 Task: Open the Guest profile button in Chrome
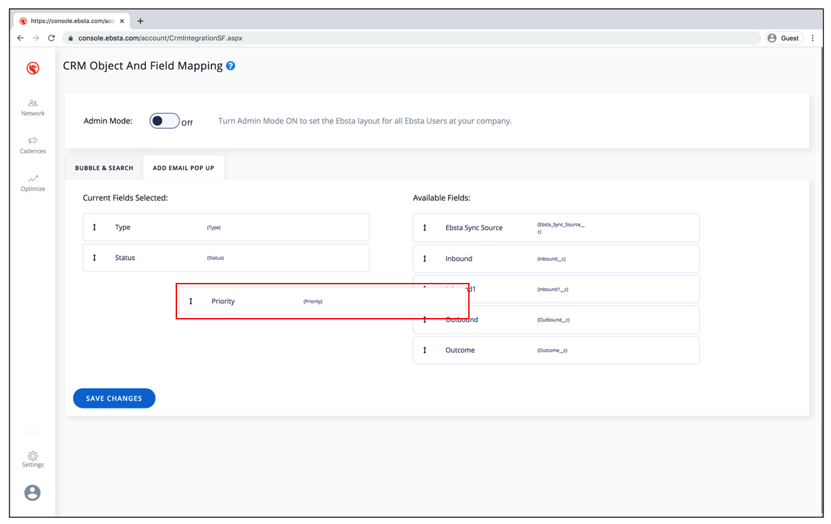783,38
